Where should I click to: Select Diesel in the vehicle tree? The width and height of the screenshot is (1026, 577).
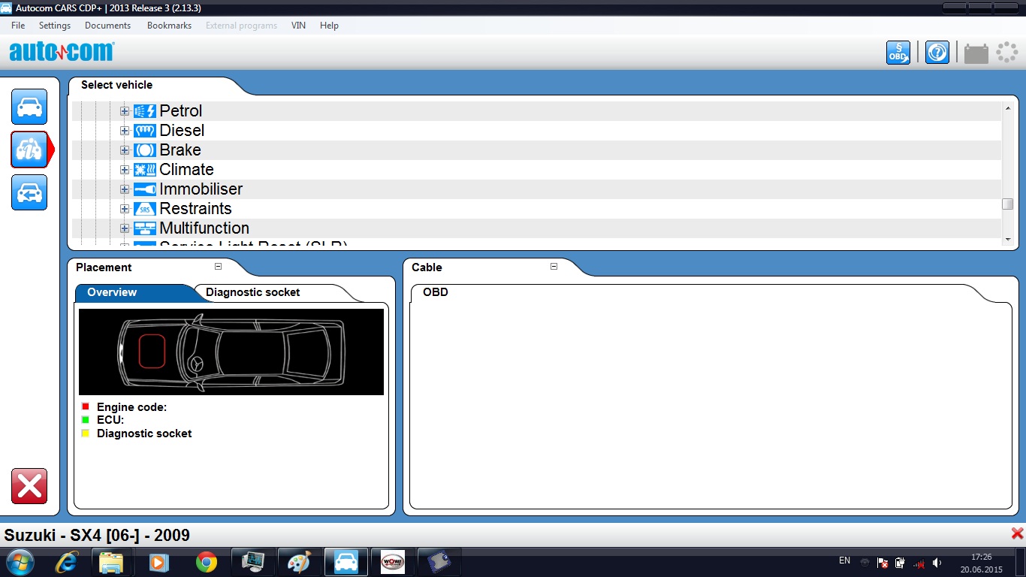click(182, 131)
